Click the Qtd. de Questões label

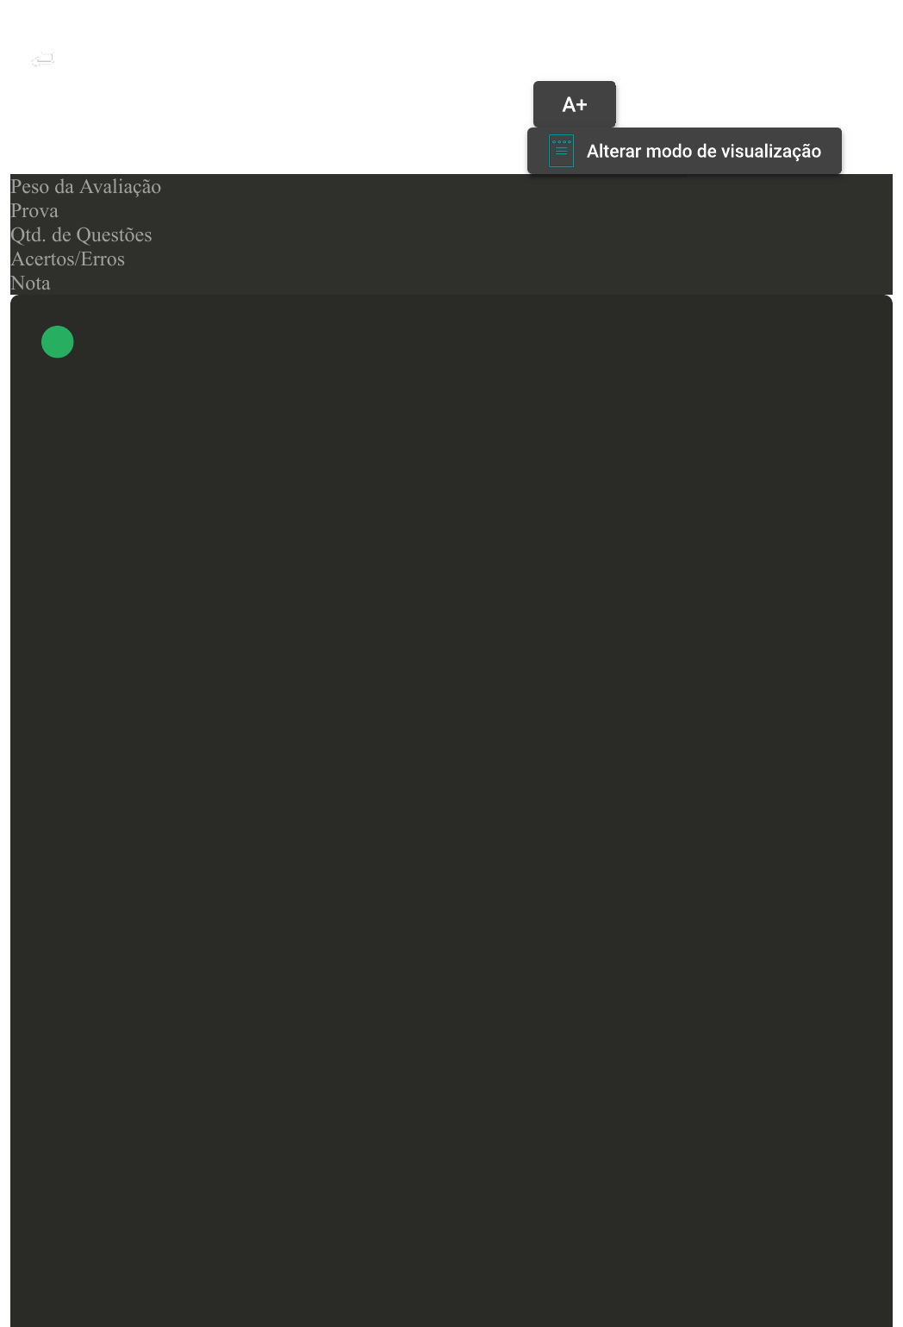81,234
